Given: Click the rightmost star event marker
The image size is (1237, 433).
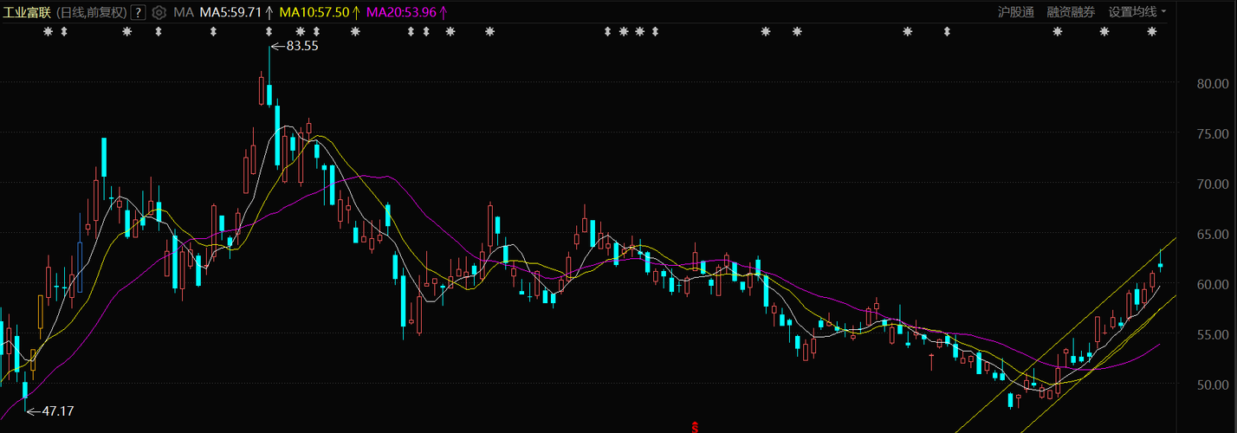Looking at the screenshot, I should 1151,32.
